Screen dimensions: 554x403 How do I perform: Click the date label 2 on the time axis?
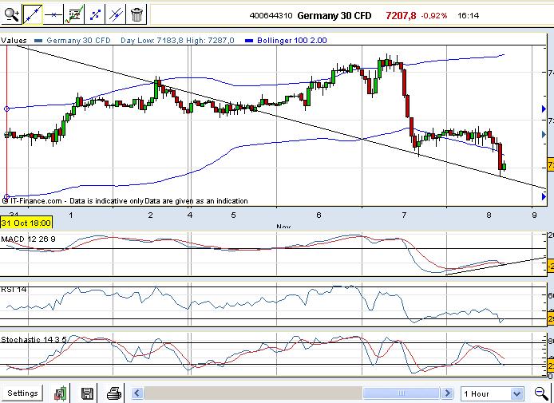[x=151, y=215]
